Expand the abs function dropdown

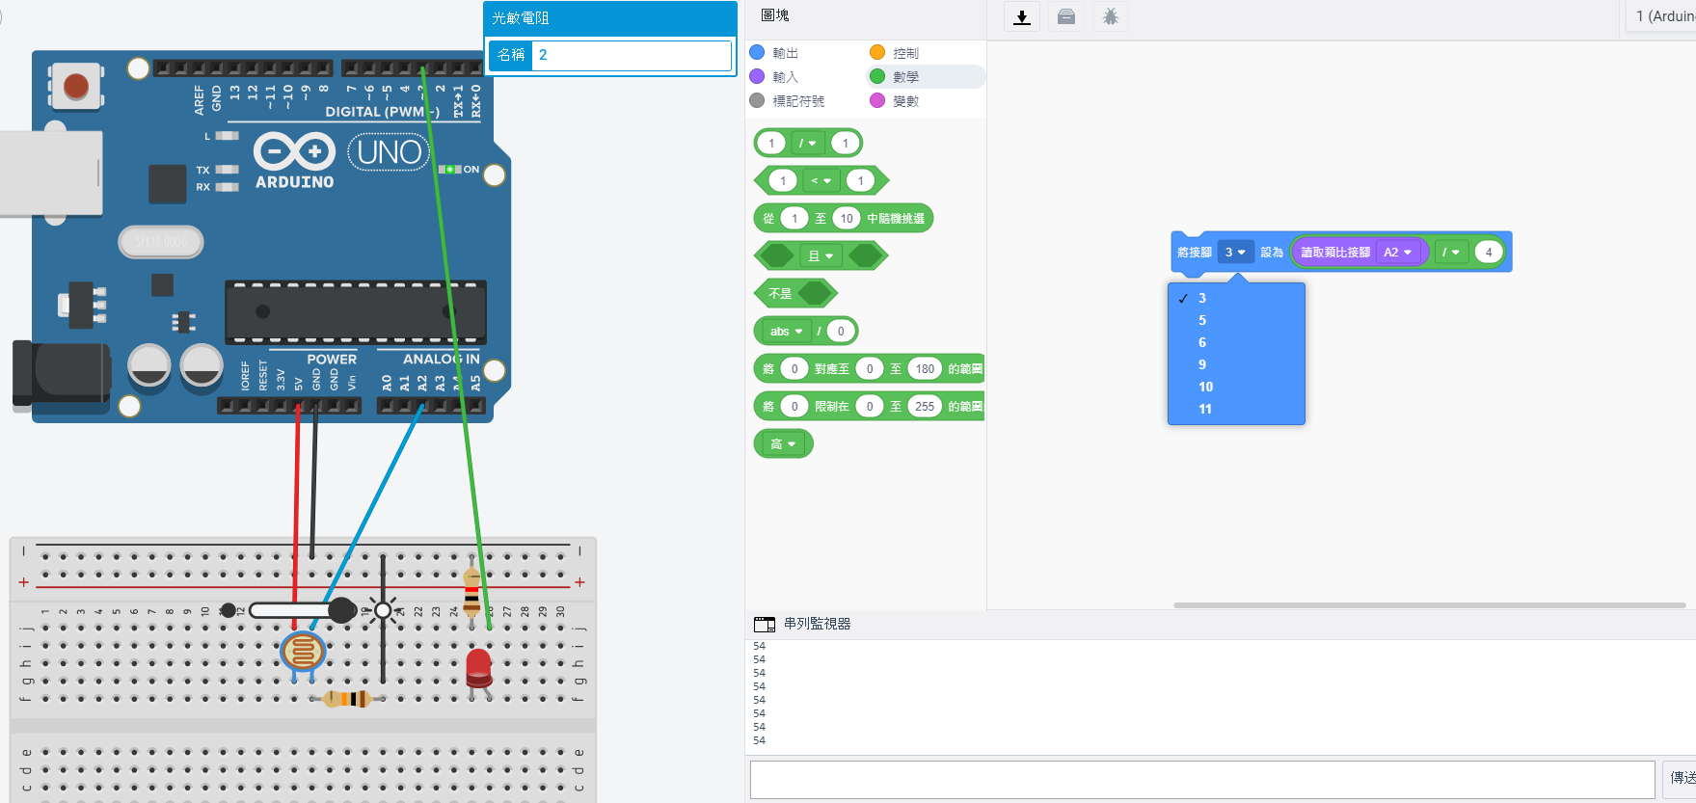786,332
